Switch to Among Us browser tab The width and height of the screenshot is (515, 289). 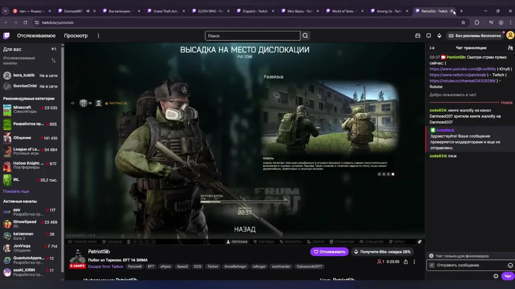click(x=389, y=11)
